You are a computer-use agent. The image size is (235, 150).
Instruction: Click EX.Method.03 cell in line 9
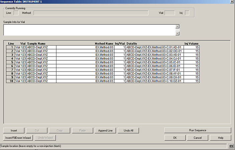(x=85, y=77)
